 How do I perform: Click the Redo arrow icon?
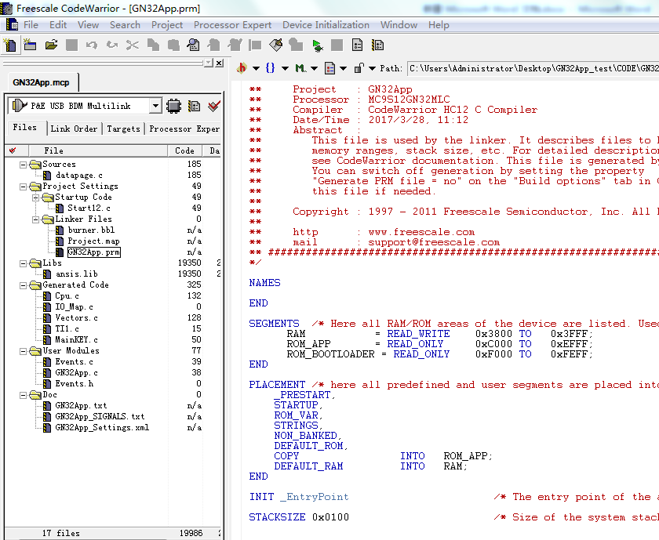pos(111,45)
